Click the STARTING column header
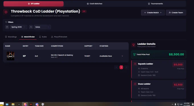 click(x=104, y=46)
